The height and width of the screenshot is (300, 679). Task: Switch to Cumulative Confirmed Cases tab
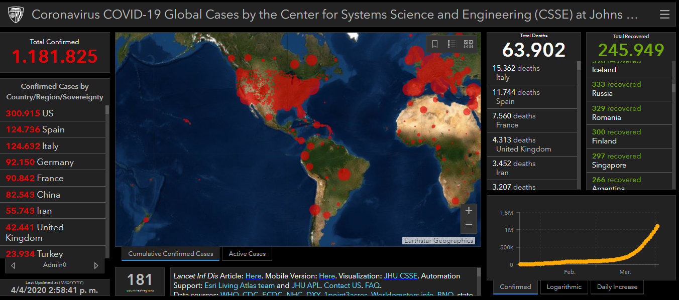[171, 253]
